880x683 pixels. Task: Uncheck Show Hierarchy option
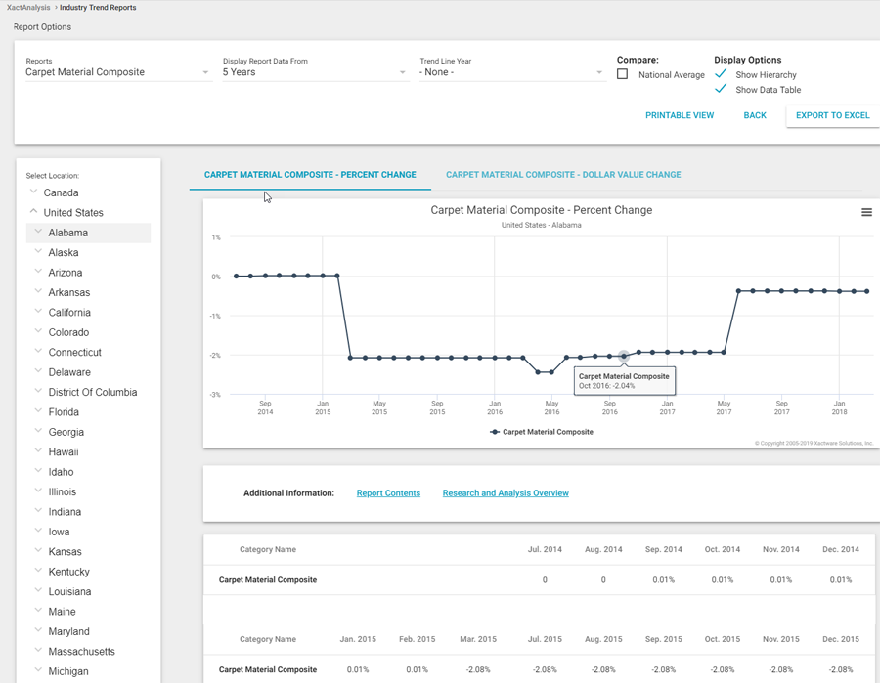pyautogui.click(x=721, y=74)
